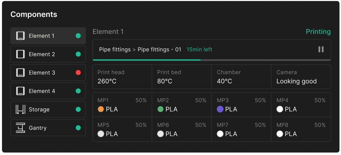The image size is (341, 155).
Task: Click the Gantry icon in sidebar
Action: pos(20,128)
